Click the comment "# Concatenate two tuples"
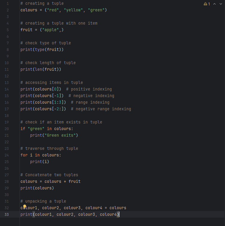Viewport: 225px width, 226px height. 49,175
